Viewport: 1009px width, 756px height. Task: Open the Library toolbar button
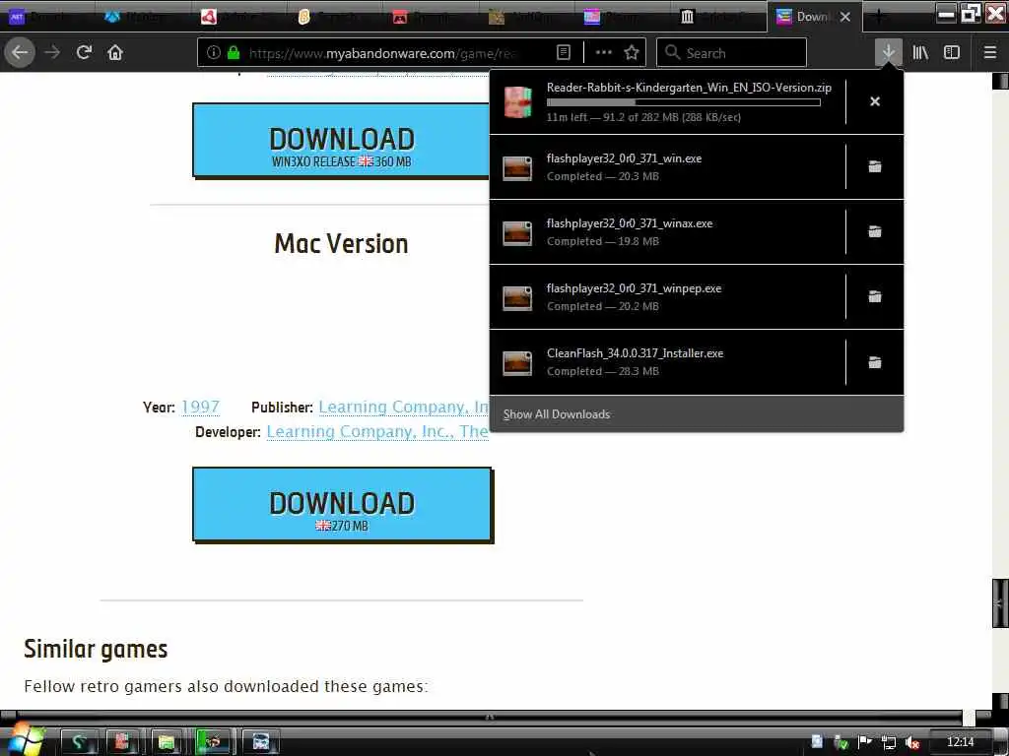click(920, 53)
